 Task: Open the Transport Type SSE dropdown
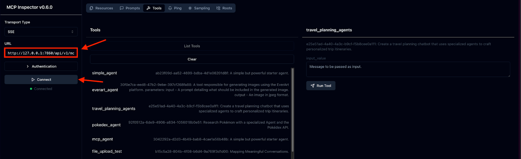pos(41,32)
